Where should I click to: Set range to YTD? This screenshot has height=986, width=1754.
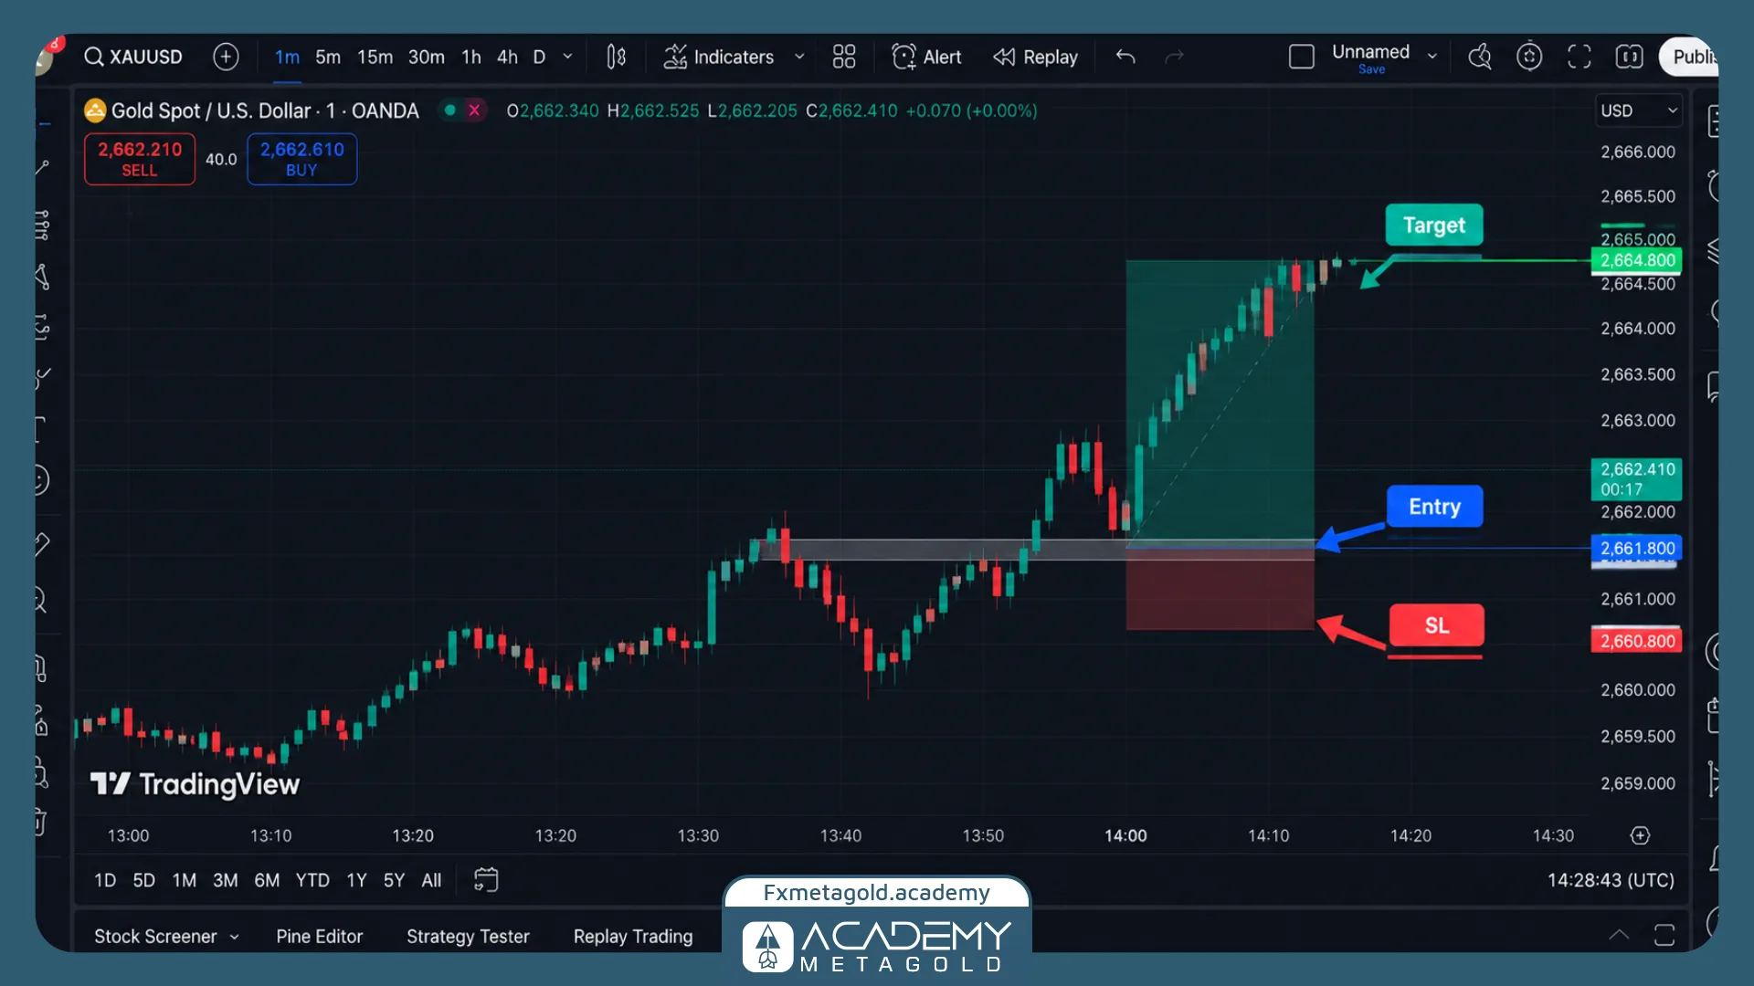pos(312,880)
